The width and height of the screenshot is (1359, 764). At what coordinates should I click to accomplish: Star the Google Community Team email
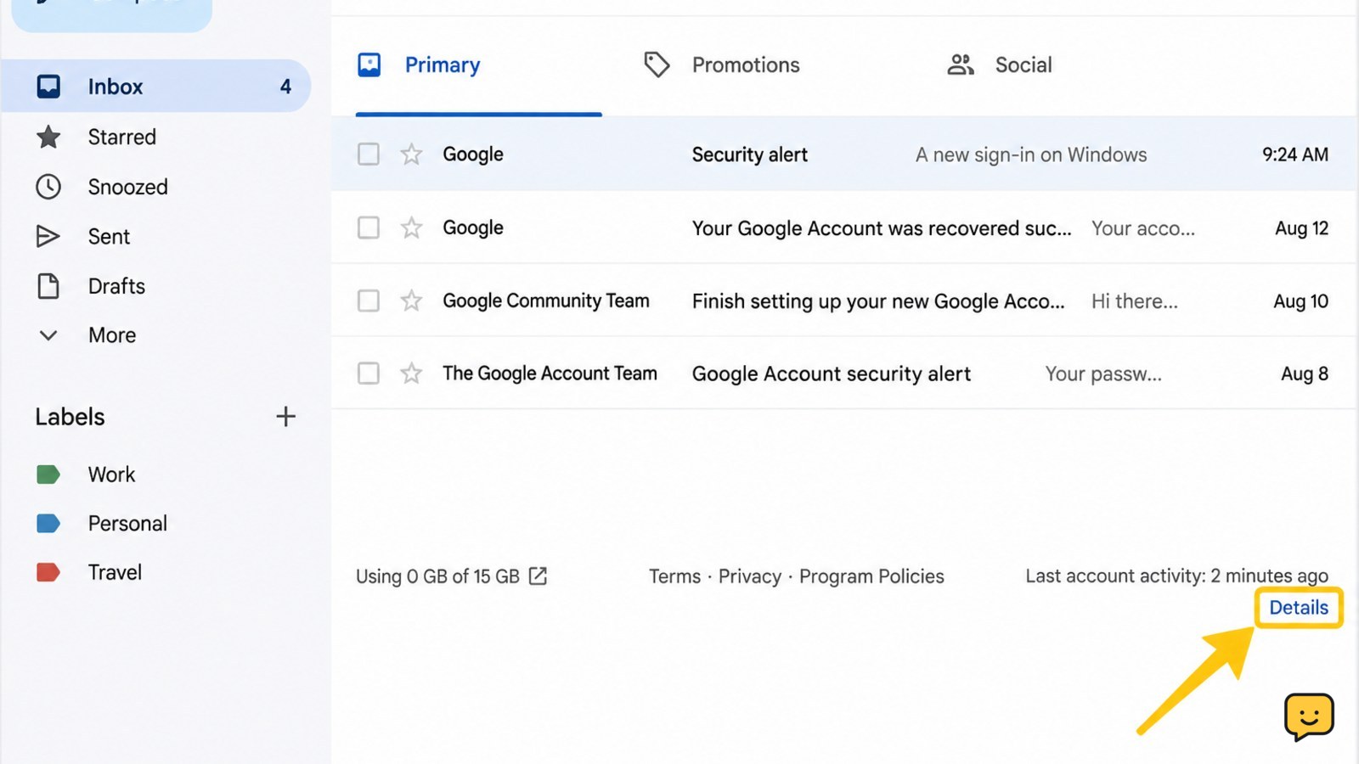tap(411, 301)
